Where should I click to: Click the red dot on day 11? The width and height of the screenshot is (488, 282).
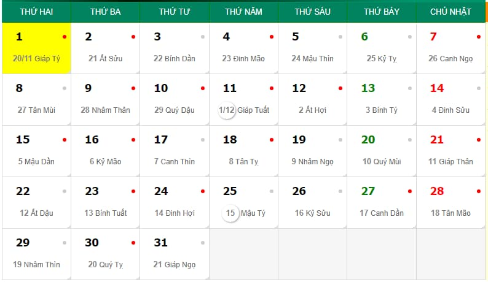click(x=272, y=88)
